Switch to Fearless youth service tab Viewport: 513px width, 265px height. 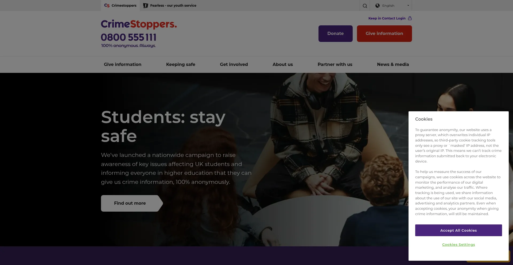tap(170, 6)
